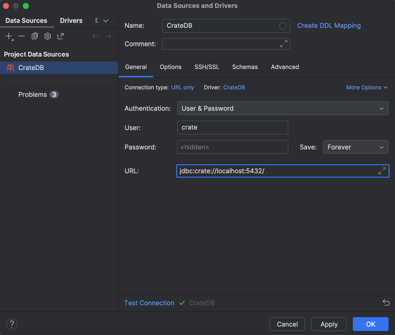Click Test Connection link

pyautogui.click(x=149, y=303)
